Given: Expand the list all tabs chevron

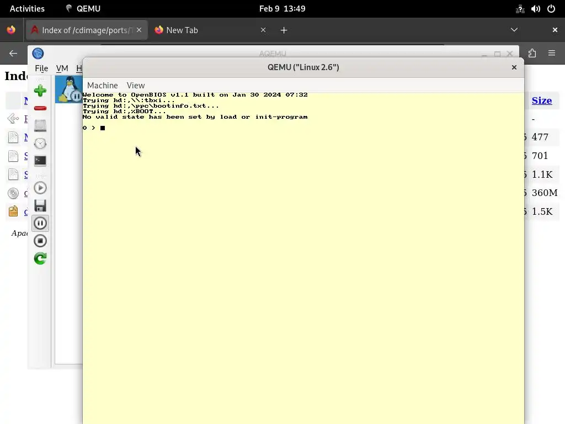Looking at the screenshot, I should (x=514, y=30).
